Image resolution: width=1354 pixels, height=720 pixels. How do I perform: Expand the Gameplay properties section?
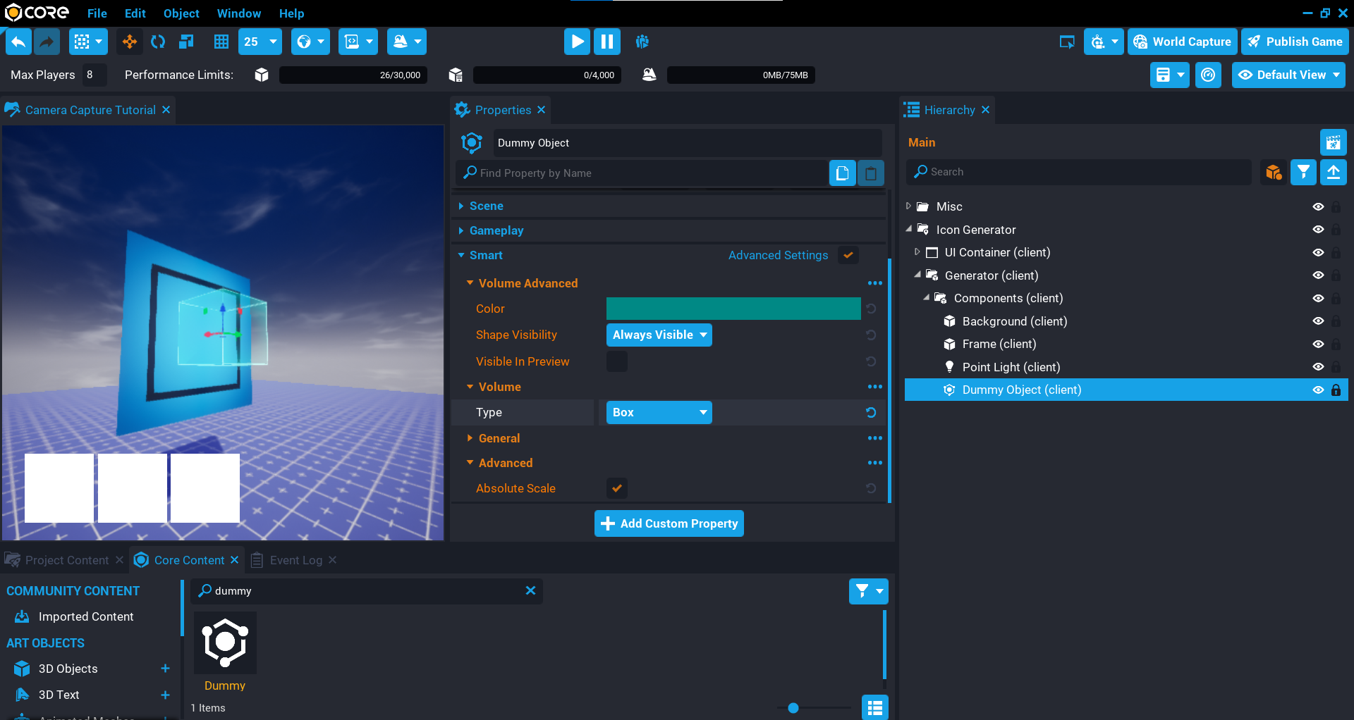pos(496,230)
